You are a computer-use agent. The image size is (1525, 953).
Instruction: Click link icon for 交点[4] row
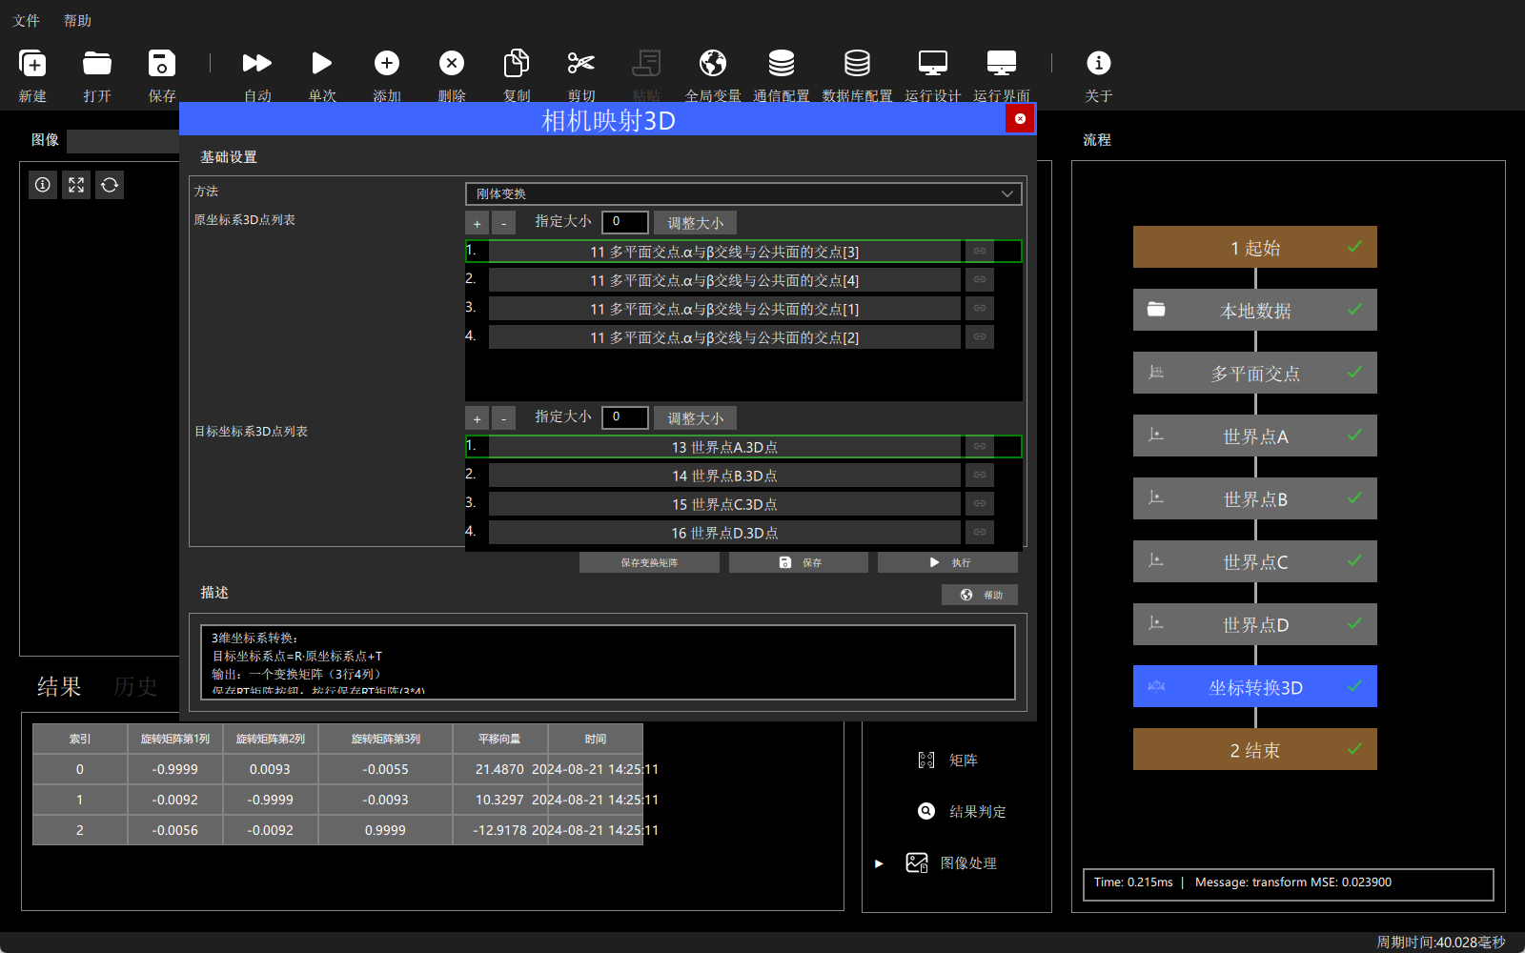point(980,280)
